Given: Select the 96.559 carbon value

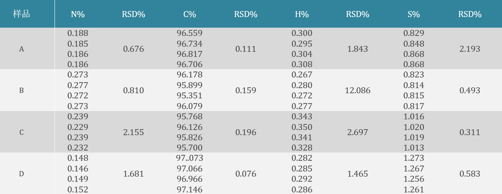Looking at the screenshot, I should click(189, 33).
